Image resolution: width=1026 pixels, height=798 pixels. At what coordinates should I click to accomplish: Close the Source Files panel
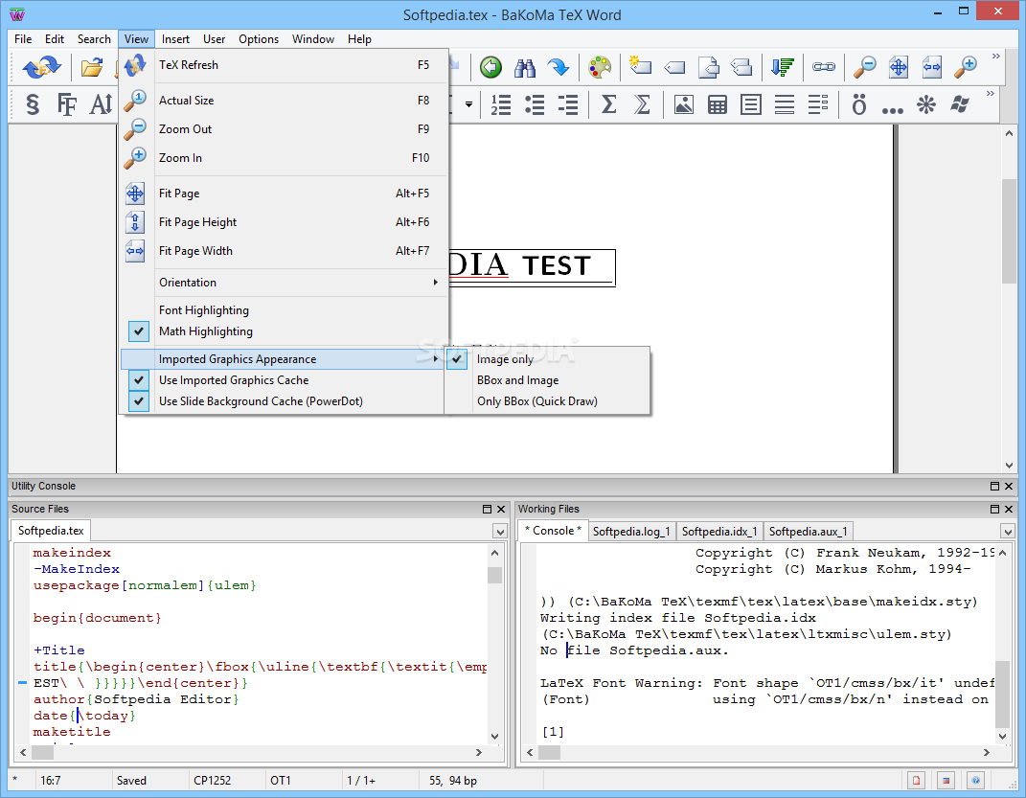(501, 509)
